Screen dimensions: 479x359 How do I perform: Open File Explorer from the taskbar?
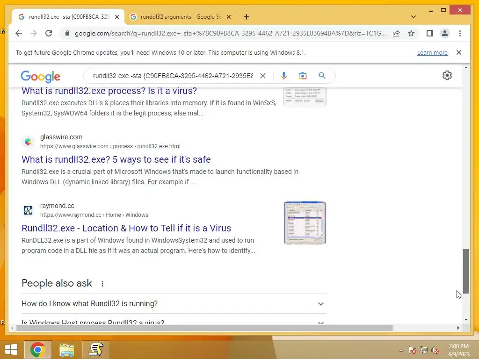[67, 350]
